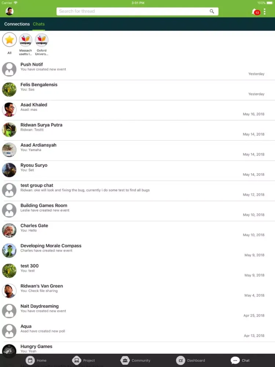
Task: Switch to the Connections tab
Action: click(17, 24)
